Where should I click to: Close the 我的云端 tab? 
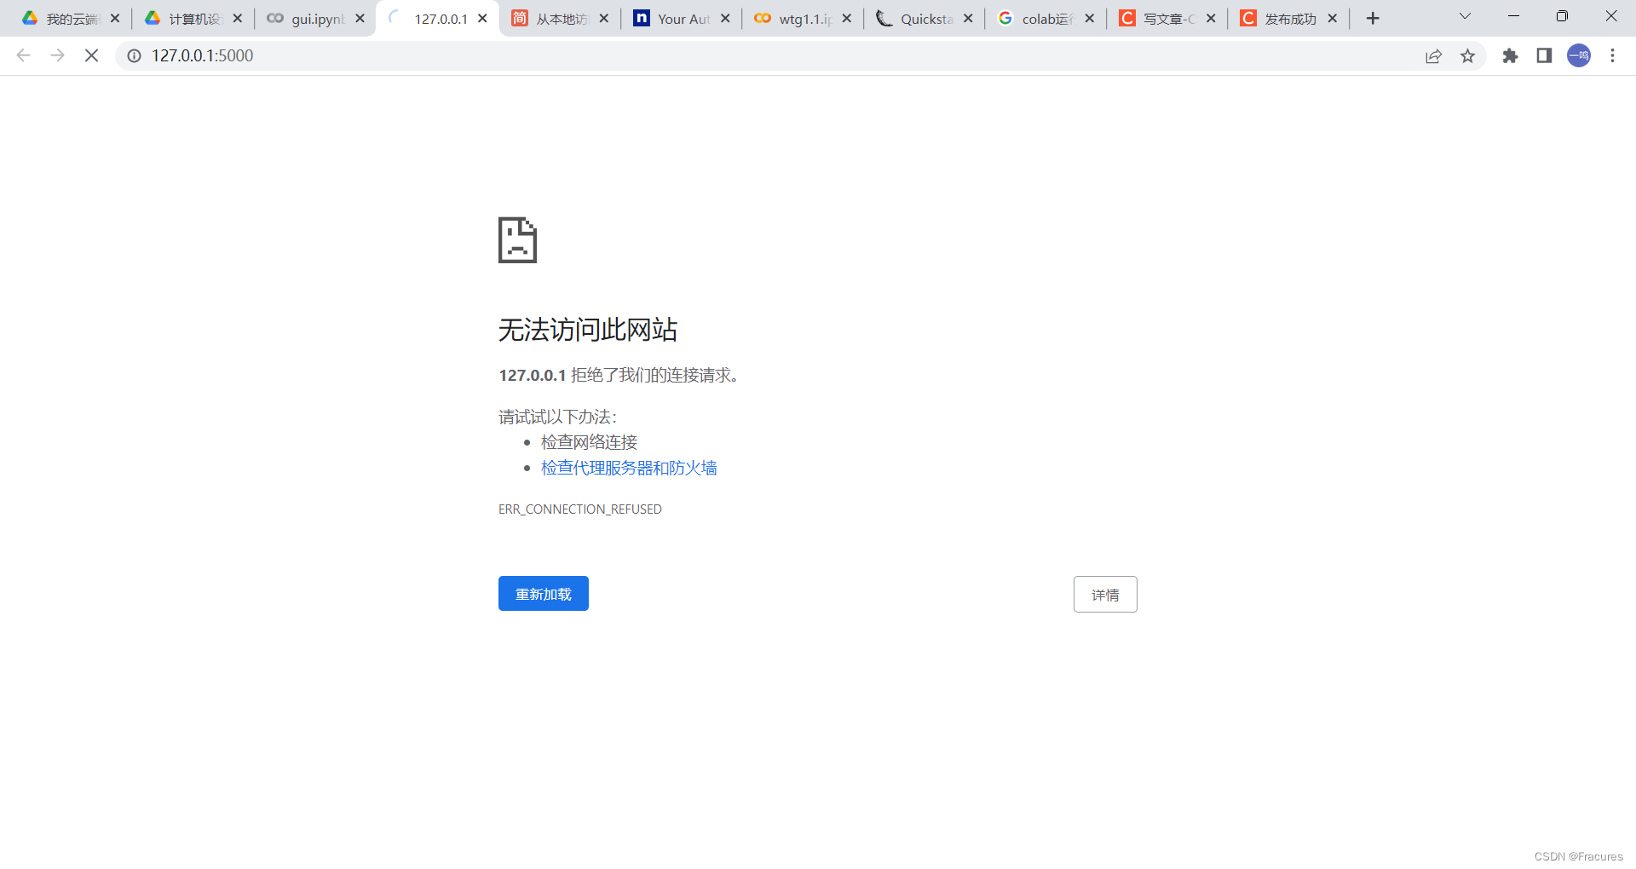click(115, 18)
